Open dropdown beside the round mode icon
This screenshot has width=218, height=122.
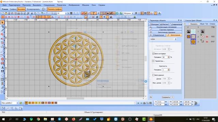click(45, 9)
